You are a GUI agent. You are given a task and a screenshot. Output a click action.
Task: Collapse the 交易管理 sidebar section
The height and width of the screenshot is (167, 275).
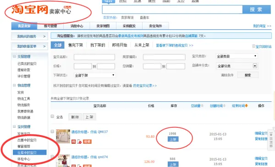(x=14, y=57)
